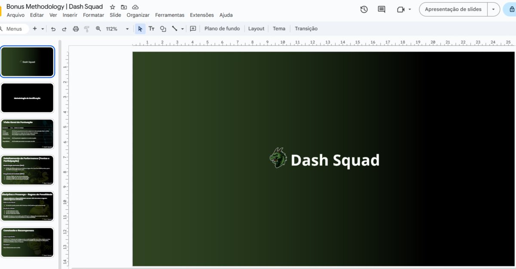Open the line tool options dropdown
This screenshot has width=516, height=269.
pos(181,28)
